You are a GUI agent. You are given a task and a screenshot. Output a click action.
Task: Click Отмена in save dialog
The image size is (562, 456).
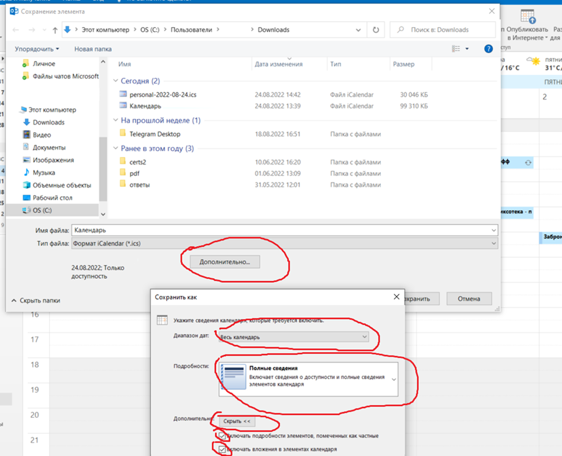pos(469,298)
